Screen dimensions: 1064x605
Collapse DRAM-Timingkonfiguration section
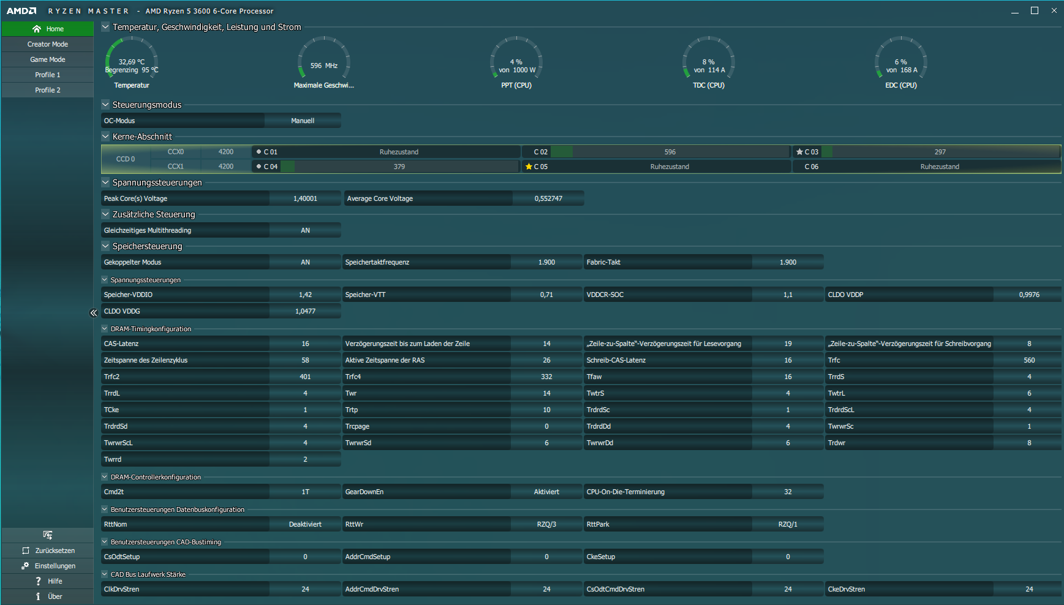pyautogui.click(x=105, y=329)
